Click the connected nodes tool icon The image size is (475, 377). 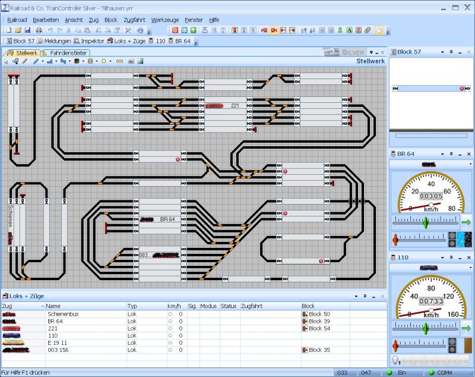[15, 61]
